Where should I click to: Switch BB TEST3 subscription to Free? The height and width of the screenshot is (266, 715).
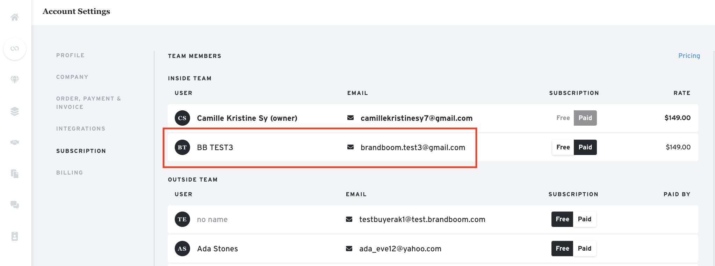[x=563, y=147]
